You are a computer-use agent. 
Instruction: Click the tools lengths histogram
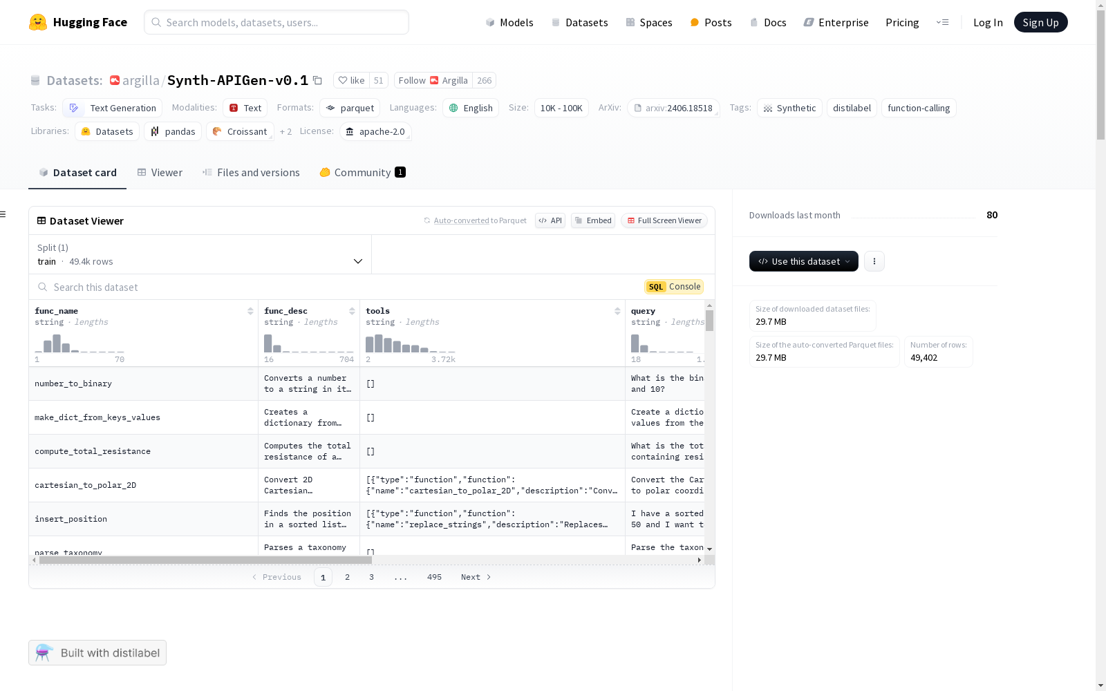(411, 343)
